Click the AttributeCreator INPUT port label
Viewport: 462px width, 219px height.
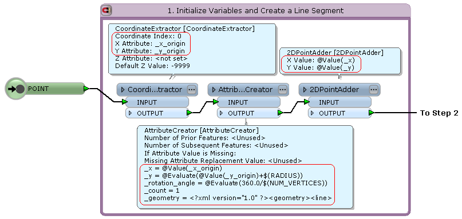point(238,102)
